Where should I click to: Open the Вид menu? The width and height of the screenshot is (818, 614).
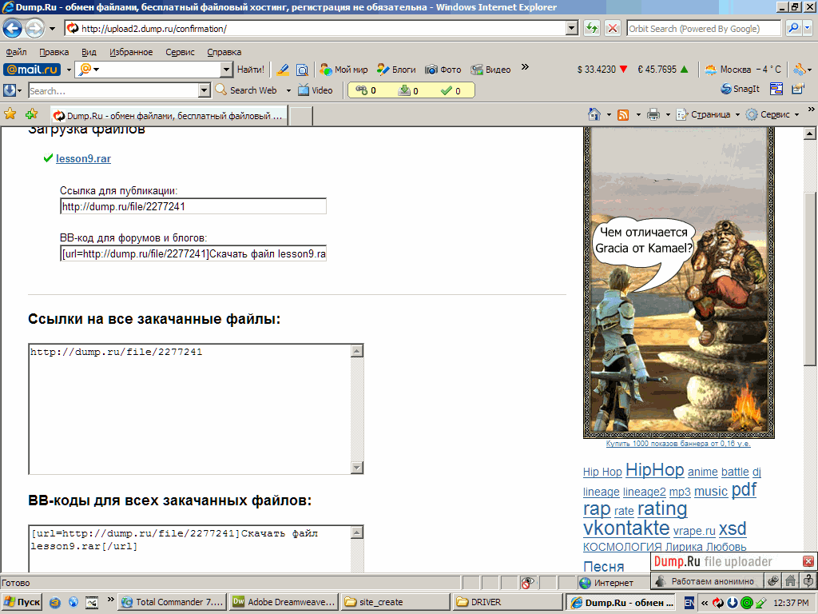tap(89, 52)
